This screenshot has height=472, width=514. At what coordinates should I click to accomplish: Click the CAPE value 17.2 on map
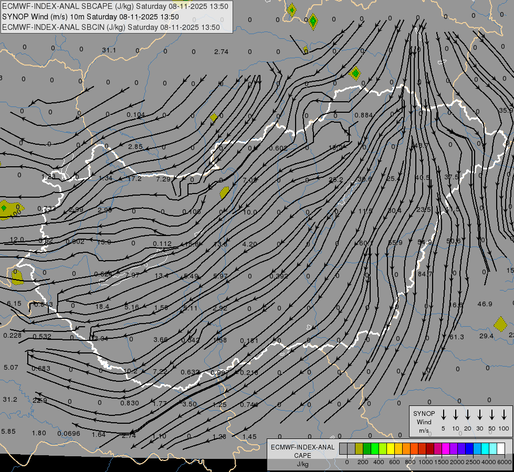(134, 178)
